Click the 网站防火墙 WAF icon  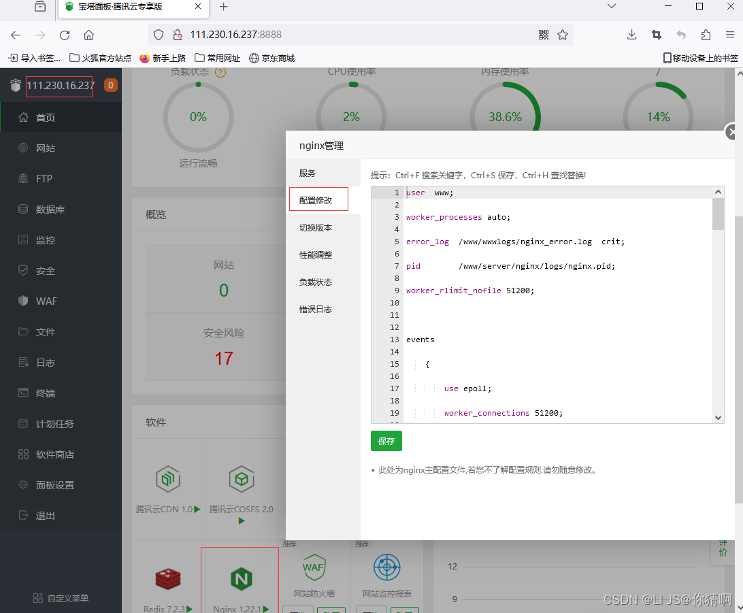pyautogui.click(x=314, y=567)
